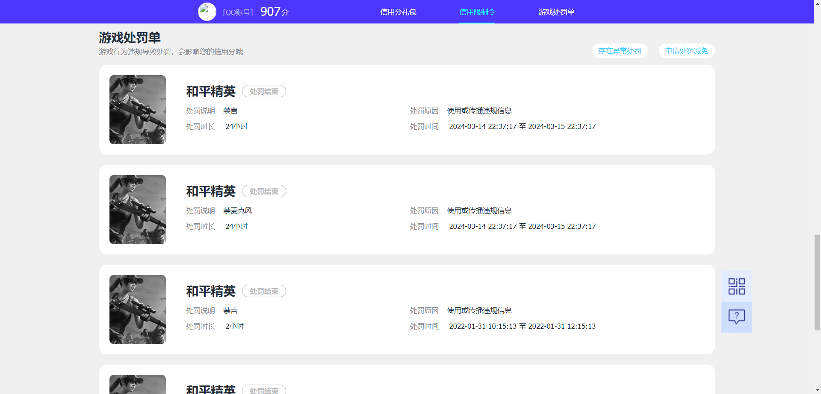Switch to 游戏处罚单 tab

[556, 12]
